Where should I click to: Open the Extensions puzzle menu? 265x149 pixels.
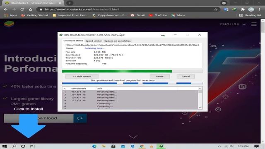(x=243, y=10)
